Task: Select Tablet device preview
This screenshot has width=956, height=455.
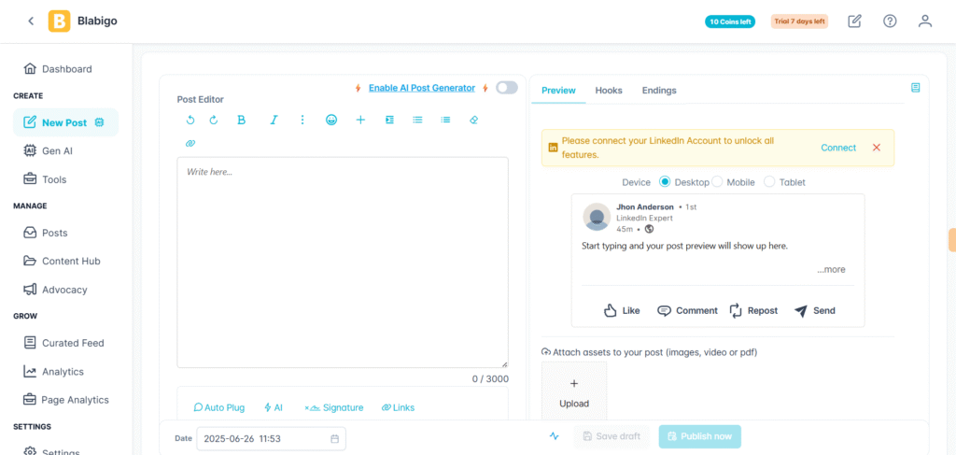Action: pos(769,182)
